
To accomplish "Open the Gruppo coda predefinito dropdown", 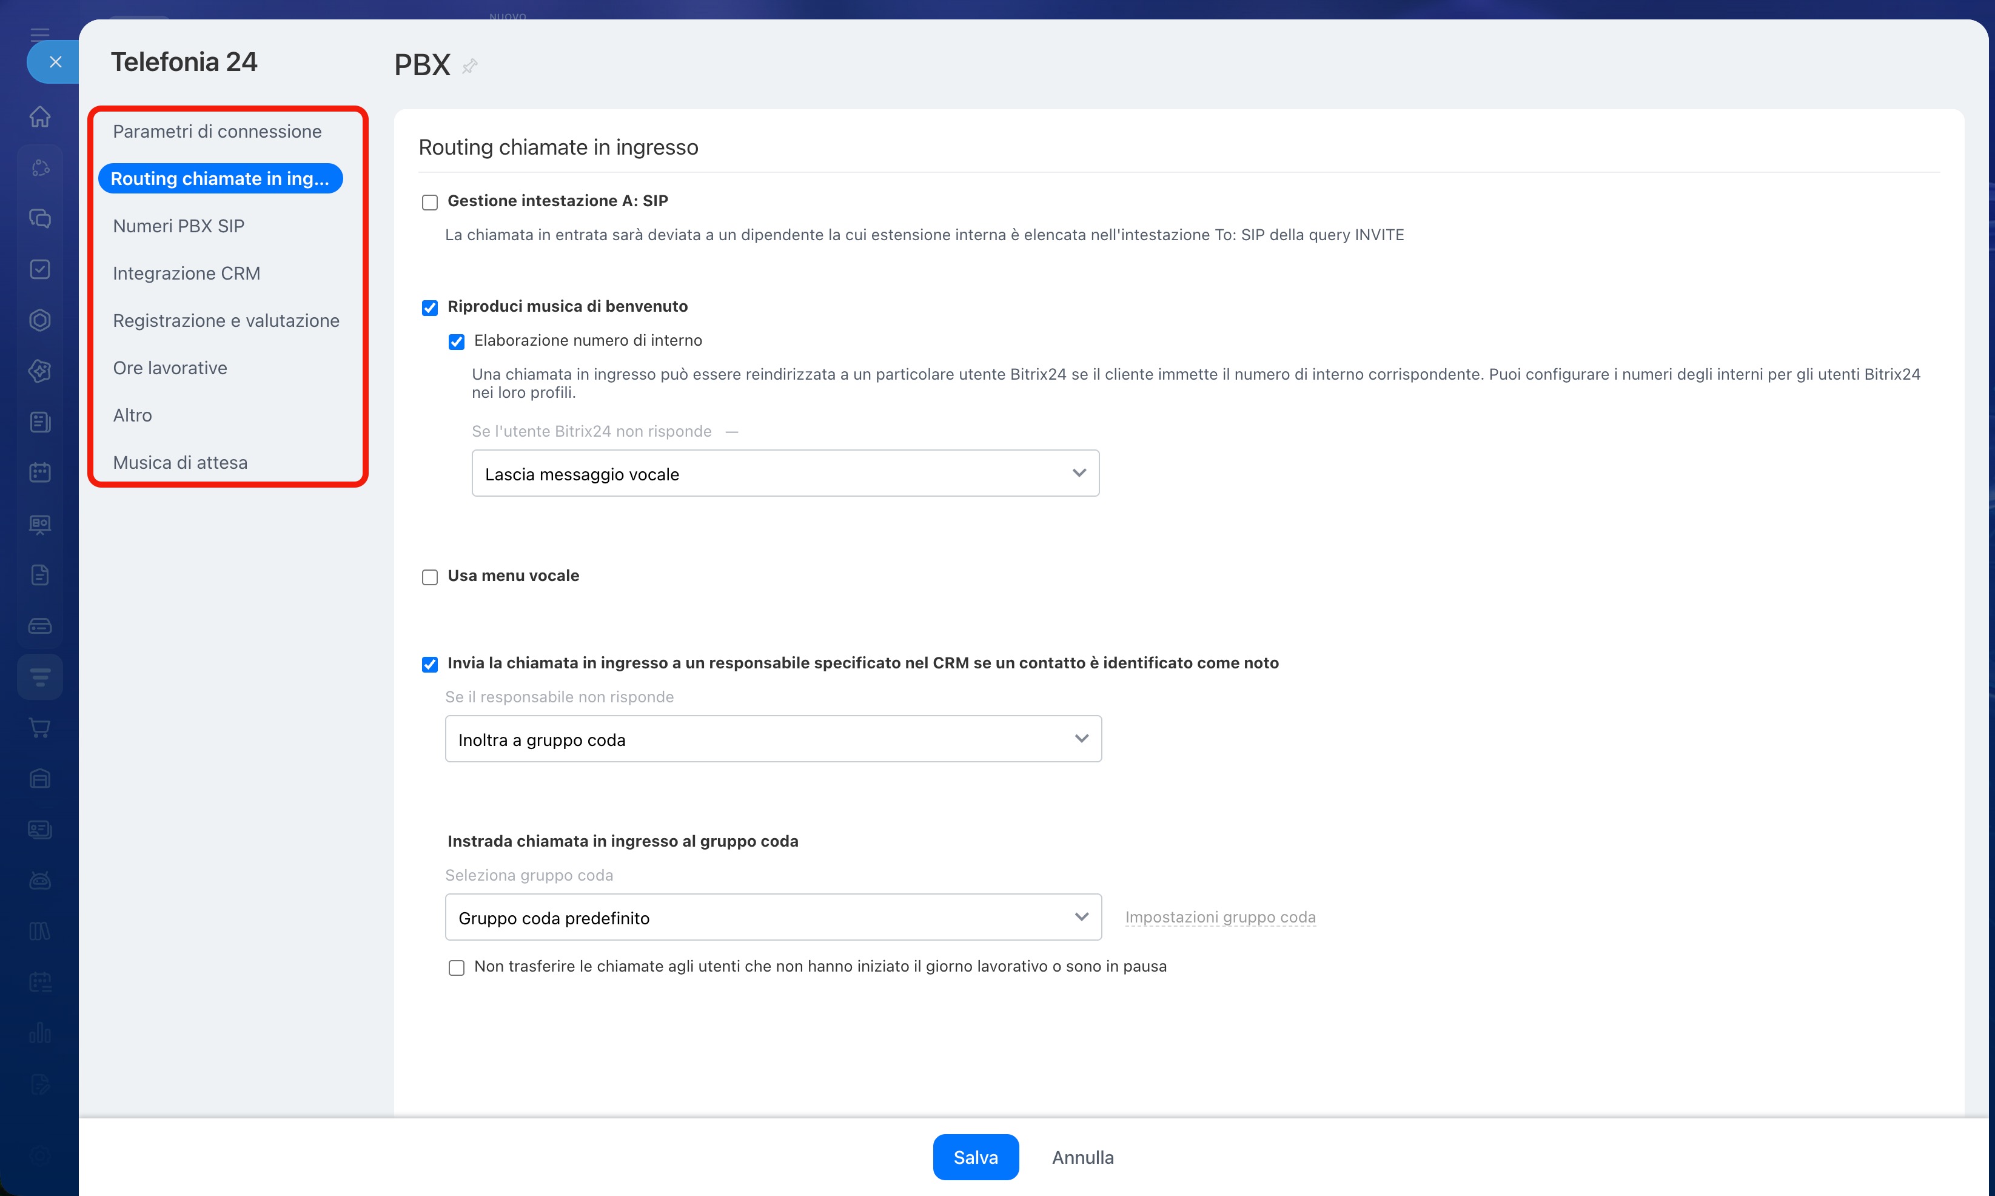I will point(774,917).
